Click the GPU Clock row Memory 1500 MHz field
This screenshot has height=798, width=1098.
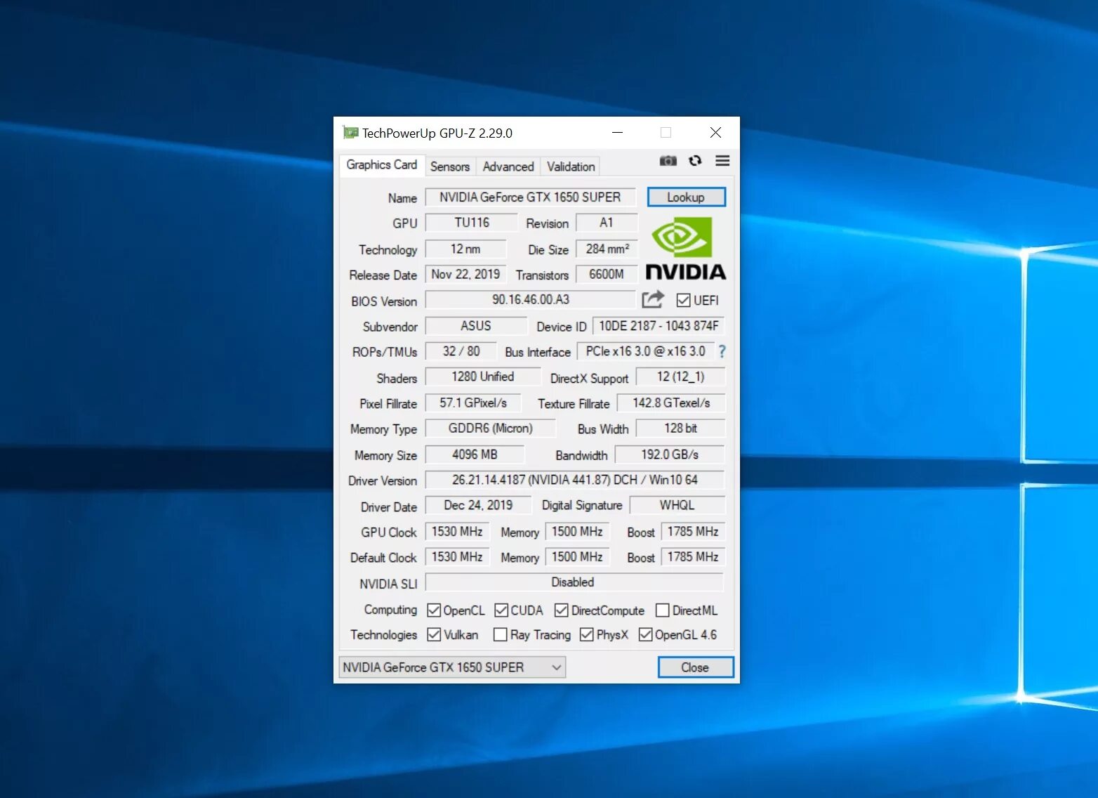[577, 532]
